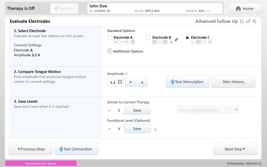The width and height of the screenshot is (267, 167).
Task: Click the Electrode C circled plus icon
Action: coord(210,42)
